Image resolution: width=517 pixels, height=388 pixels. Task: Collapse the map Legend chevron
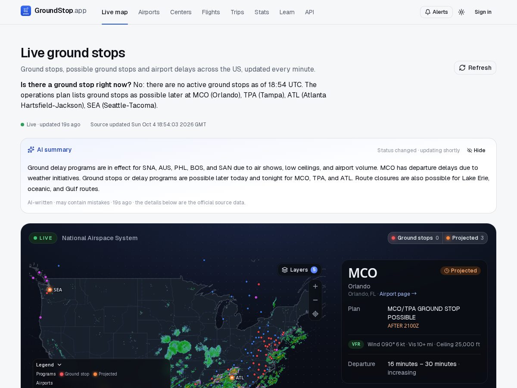(59, 365)
